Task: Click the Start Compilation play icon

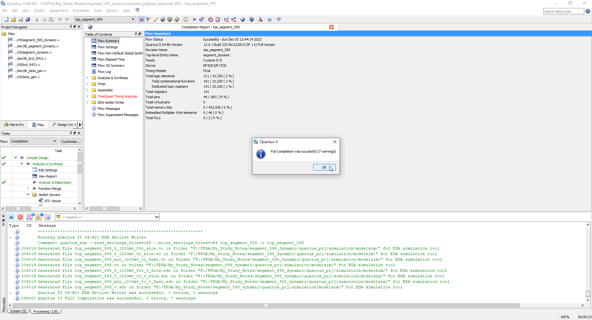Action: 195,19
